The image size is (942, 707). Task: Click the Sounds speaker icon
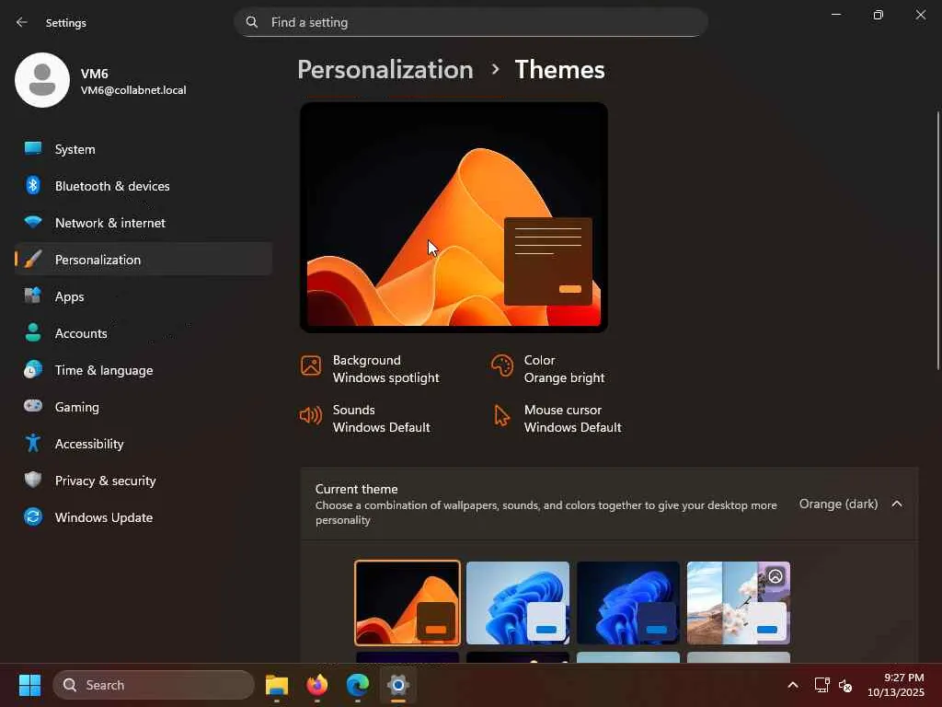[311, 415]
